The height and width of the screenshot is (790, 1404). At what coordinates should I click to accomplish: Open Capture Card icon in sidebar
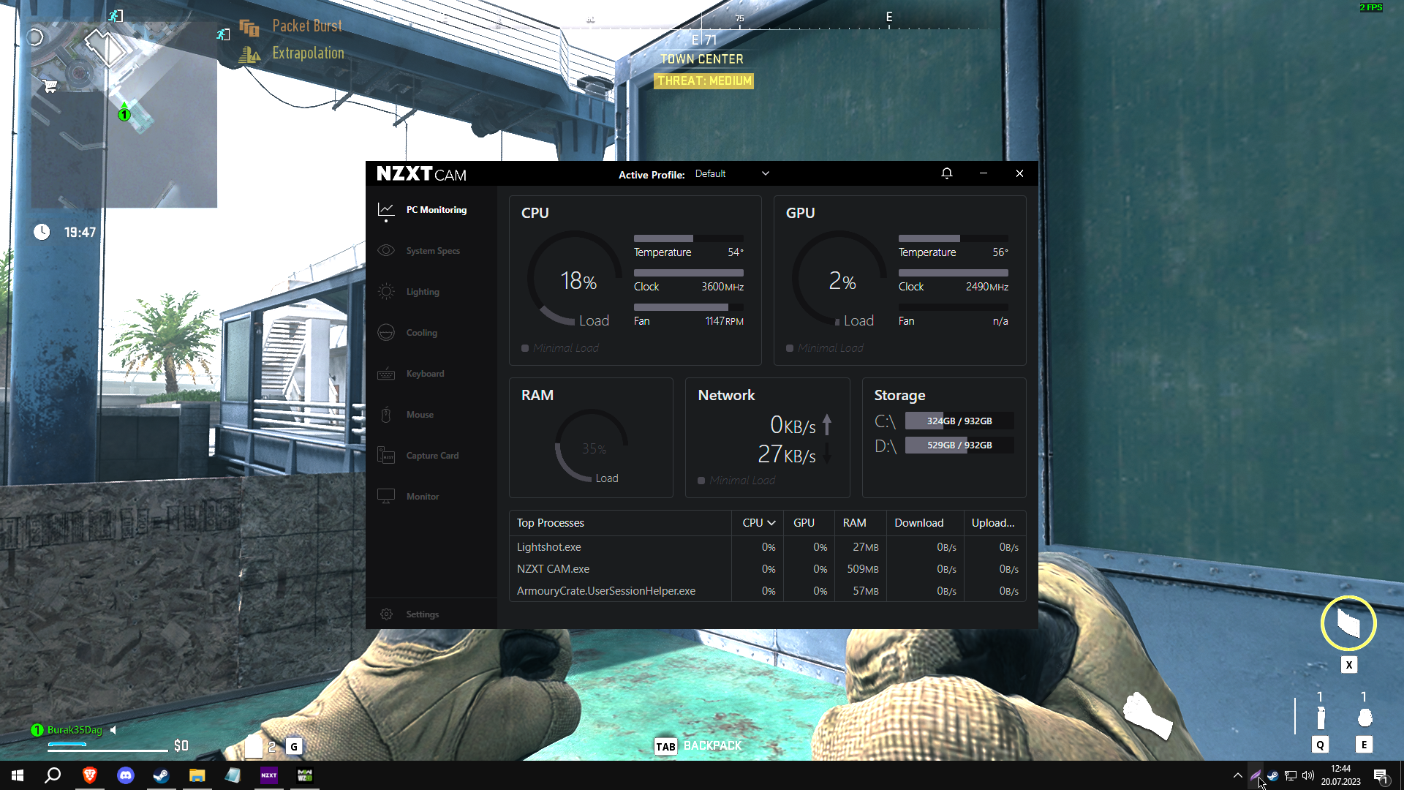[386, 455]
